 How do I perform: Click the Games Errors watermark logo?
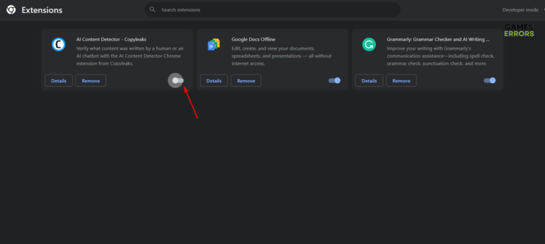[x=518, y=31]
